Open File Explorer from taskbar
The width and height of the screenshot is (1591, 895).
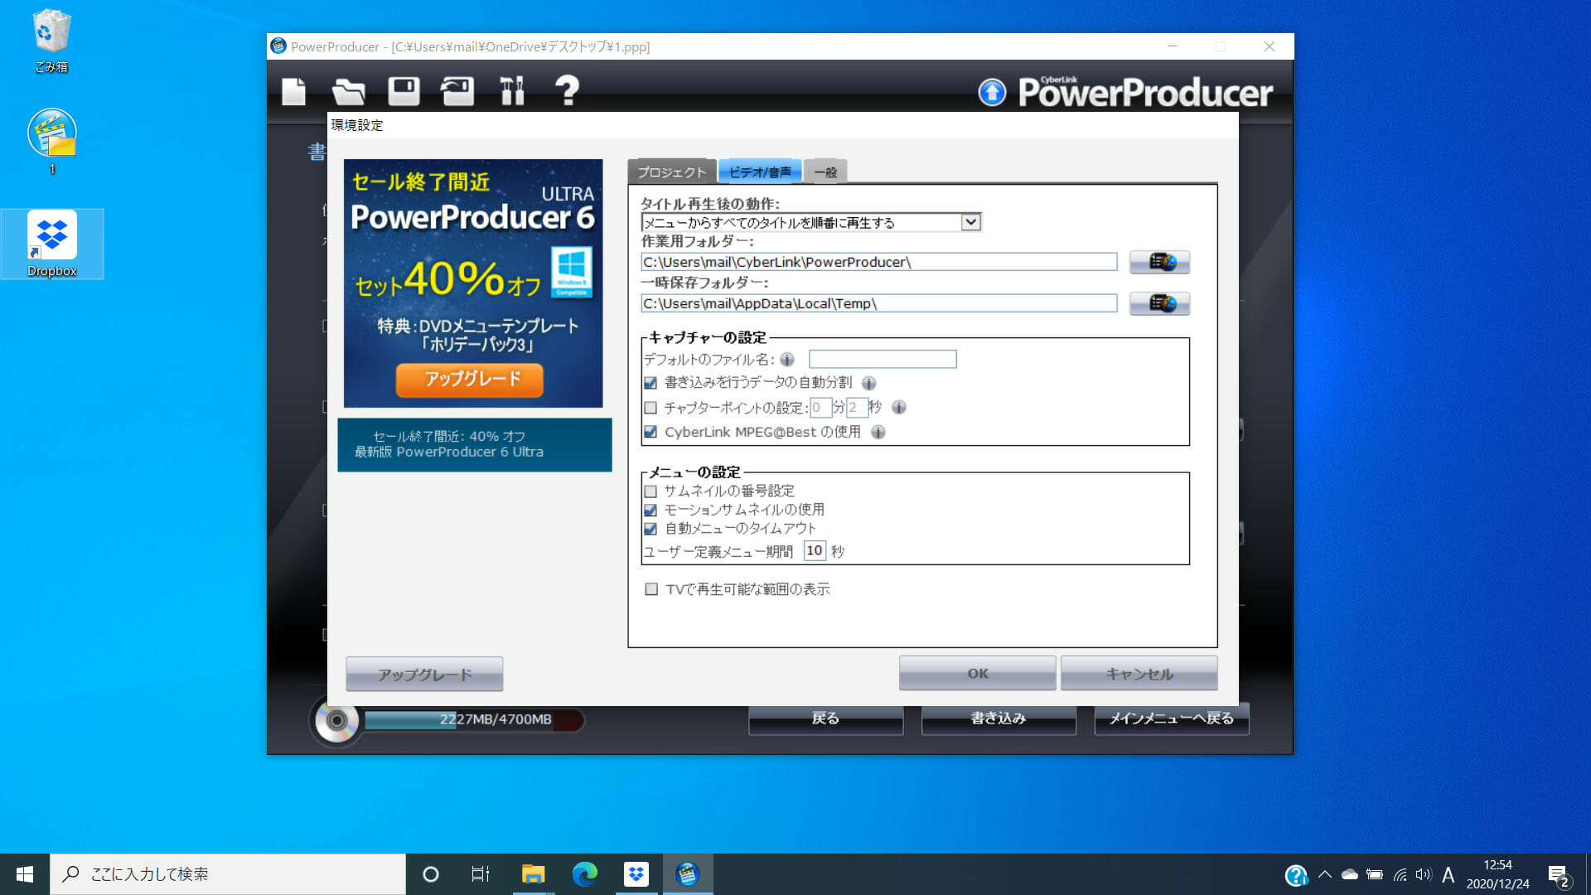tap(533, 874)
